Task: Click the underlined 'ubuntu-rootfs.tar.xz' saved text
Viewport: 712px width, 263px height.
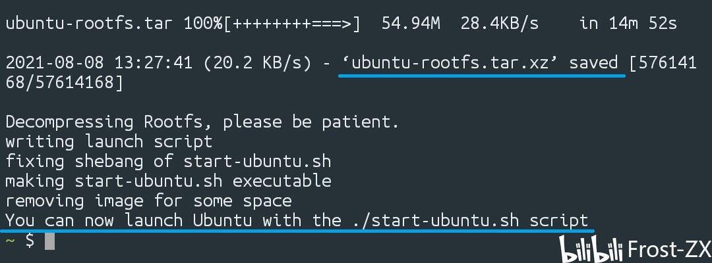Action: point(480,63)
